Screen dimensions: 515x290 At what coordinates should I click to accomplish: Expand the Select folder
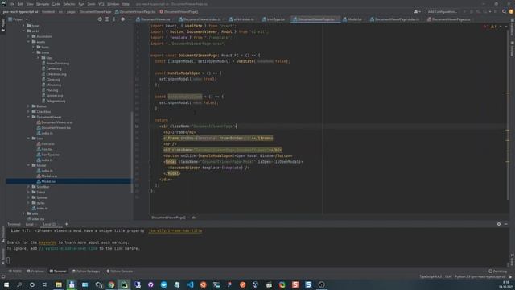[x=29, y=192]
